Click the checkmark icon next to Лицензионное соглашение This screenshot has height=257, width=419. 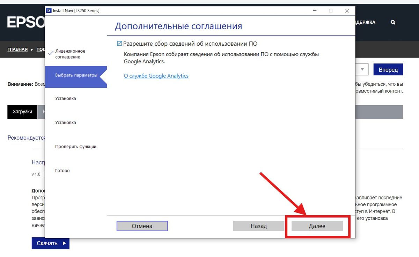pos(51,53)
